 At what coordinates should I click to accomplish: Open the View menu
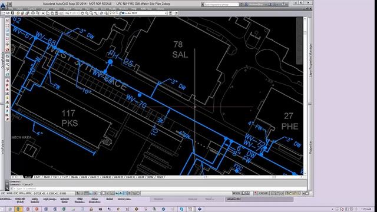click(87, 9)
